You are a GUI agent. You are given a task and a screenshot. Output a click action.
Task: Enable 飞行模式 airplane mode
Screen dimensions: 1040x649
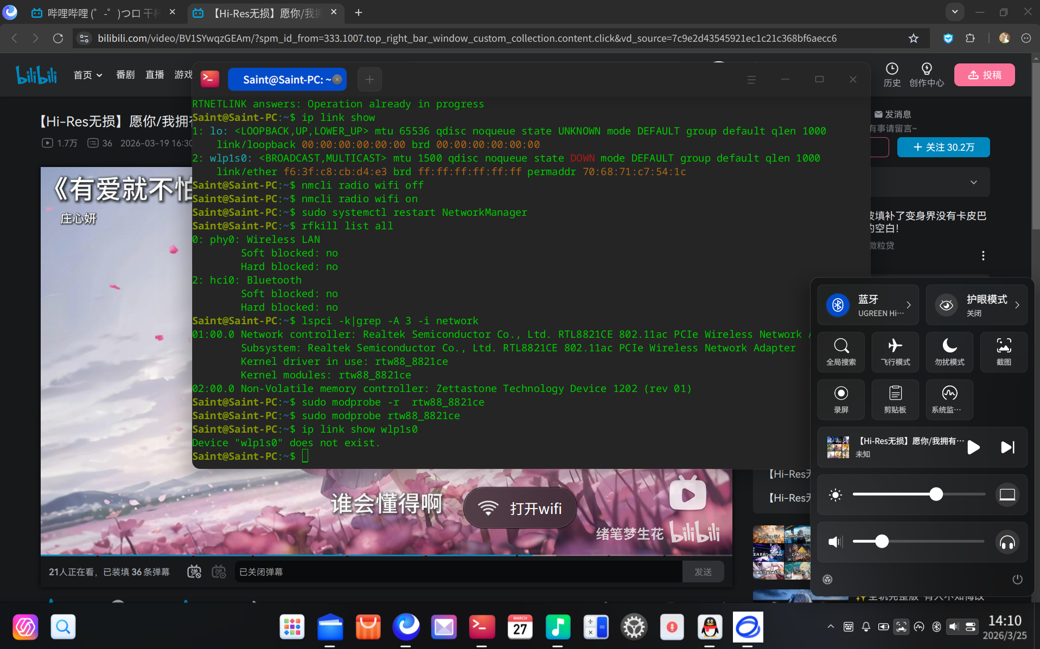[895, 352]
